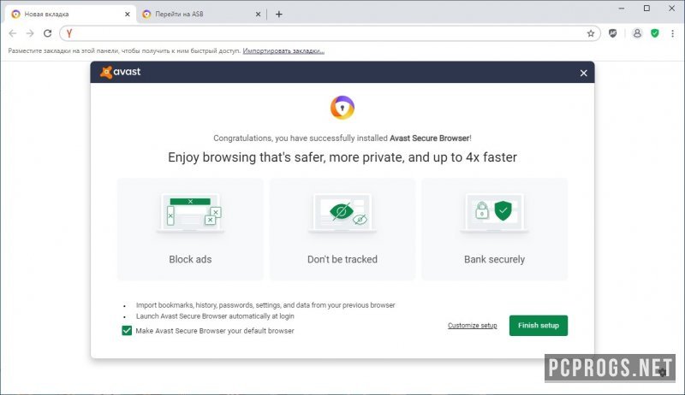Click the Импортировать закладки link
685x395 pixels.
pyautogui.click(x=283, y=50)
